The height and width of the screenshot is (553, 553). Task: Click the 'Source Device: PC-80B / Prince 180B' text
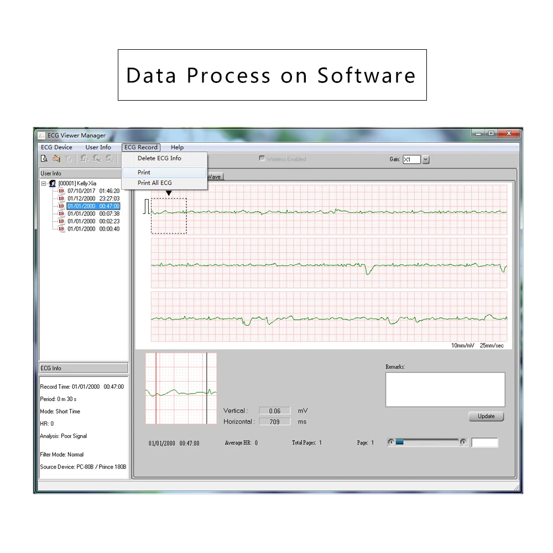coord(83,467)
